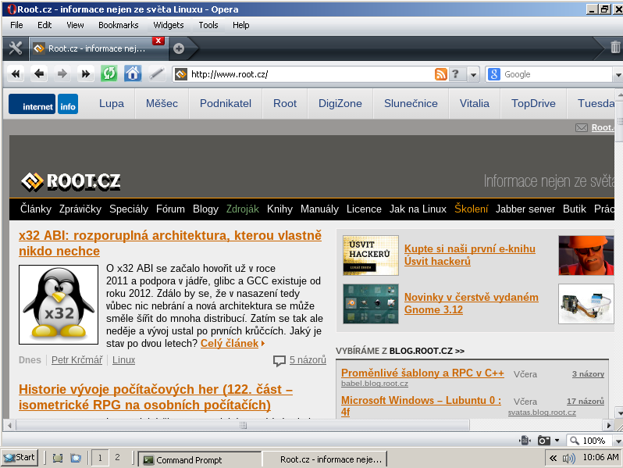623x468 pixels.
Task: Open author Petr Krčmář link
Action: (77, 360)
